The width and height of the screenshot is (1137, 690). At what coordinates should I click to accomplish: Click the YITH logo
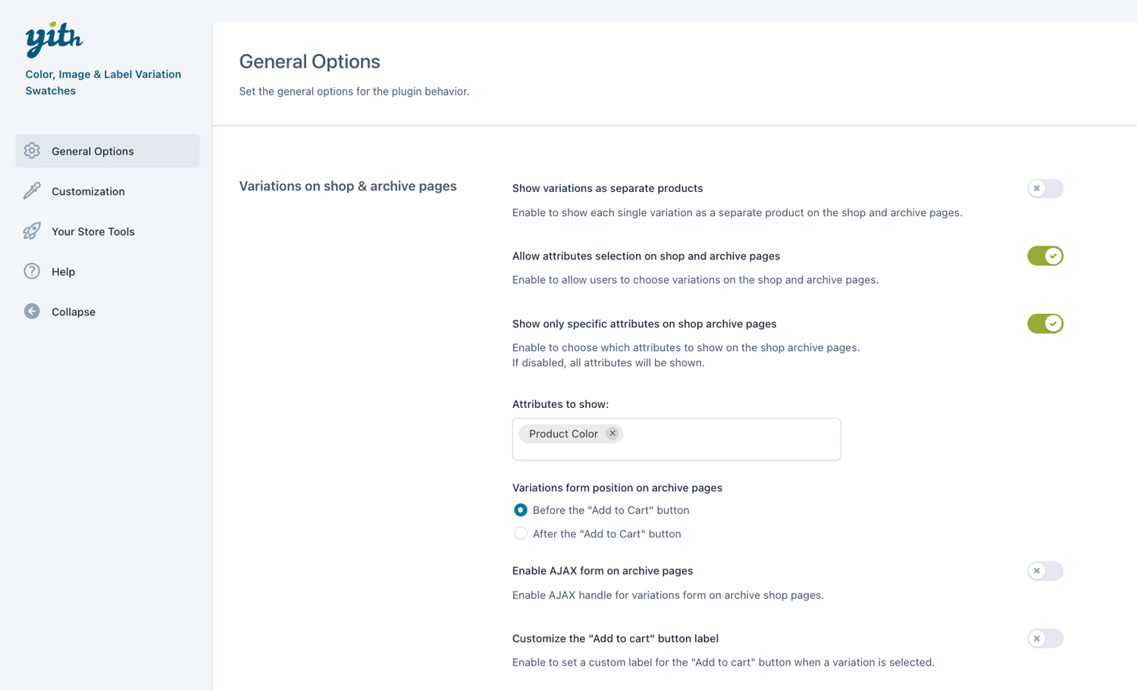tap(54, 39)
